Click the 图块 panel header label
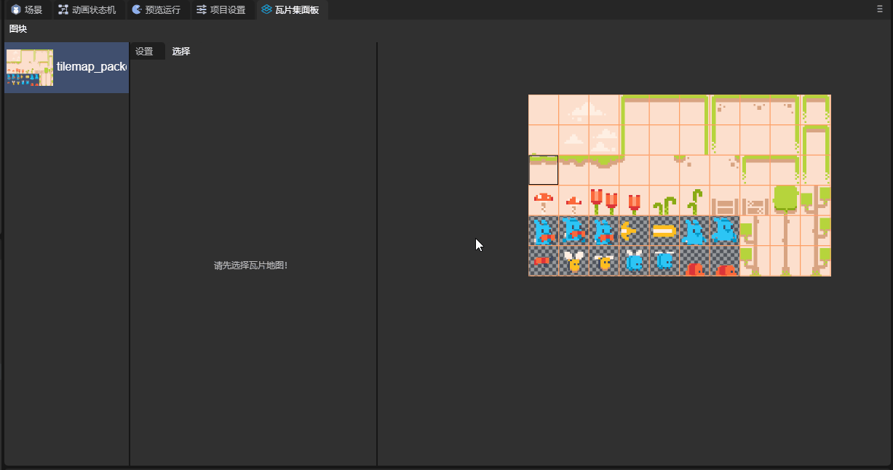 coord(18,29)
